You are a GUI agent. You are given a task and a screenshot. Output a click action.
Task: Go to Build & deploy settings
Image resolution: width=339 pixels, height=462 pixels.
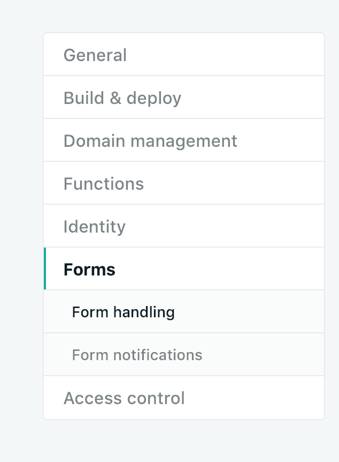184,98
